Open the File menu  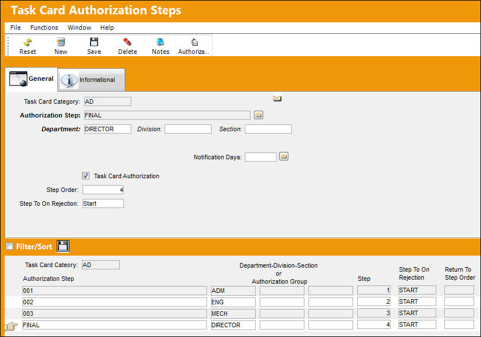click(x=15, y=28)
